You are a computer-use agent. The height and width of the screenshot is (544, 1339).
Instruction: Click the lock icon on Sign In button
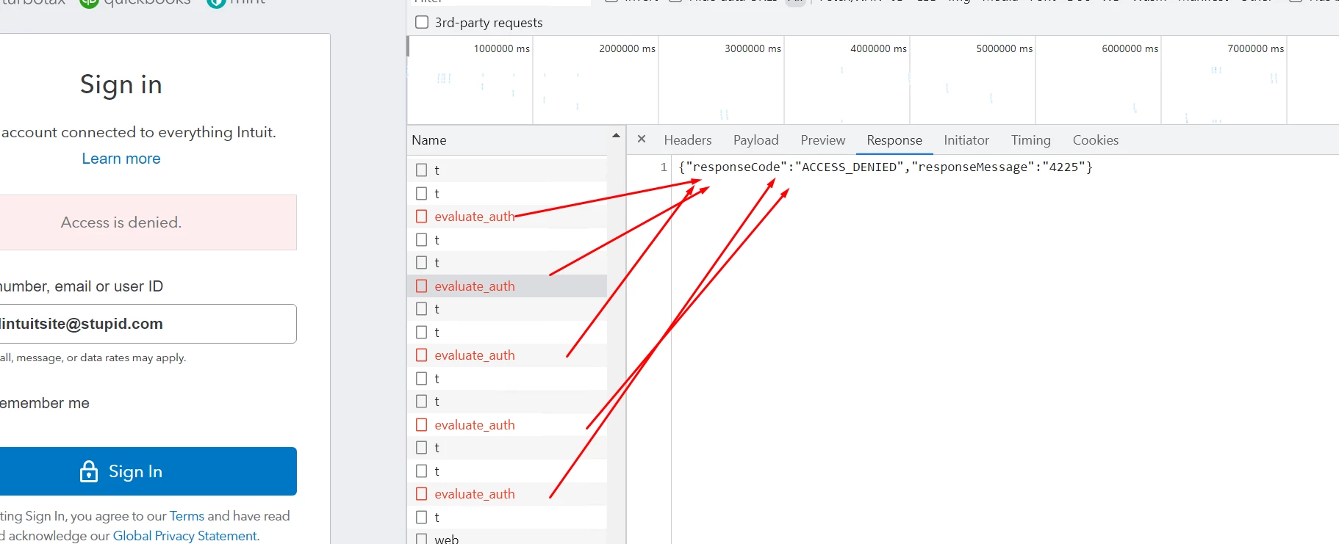[x=89, y=471]
